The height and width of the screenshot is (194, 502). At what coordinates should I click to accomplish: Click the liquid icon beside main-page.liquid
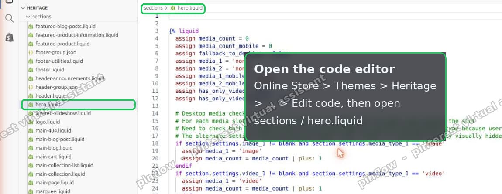click(31, 183)
